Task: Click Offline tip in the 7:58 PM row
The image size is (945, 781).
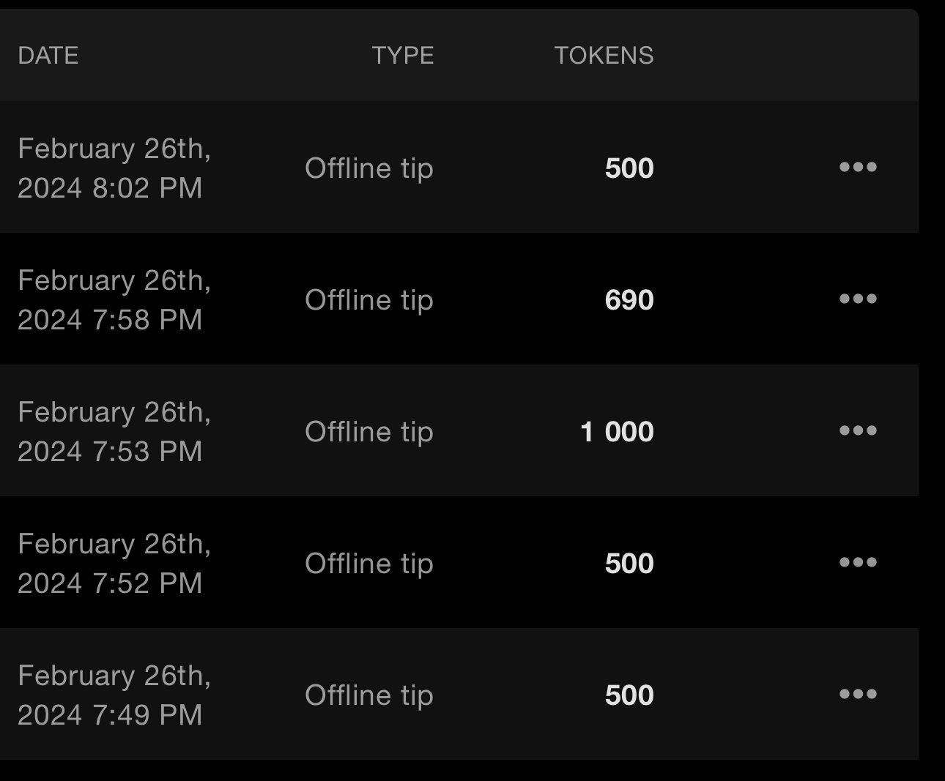Action: click(369, 300)
